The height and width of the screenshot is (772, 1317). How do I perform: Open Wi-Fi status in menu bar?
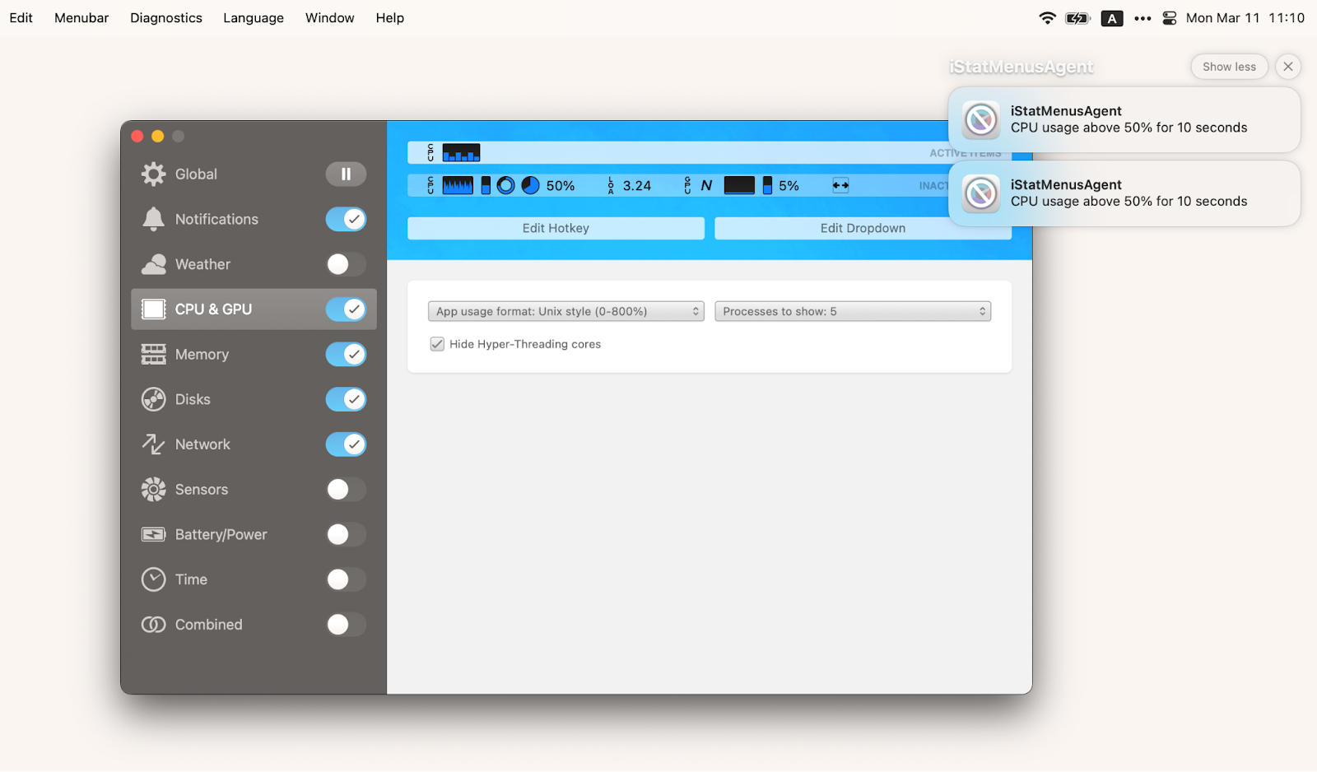click(1047, 18)
